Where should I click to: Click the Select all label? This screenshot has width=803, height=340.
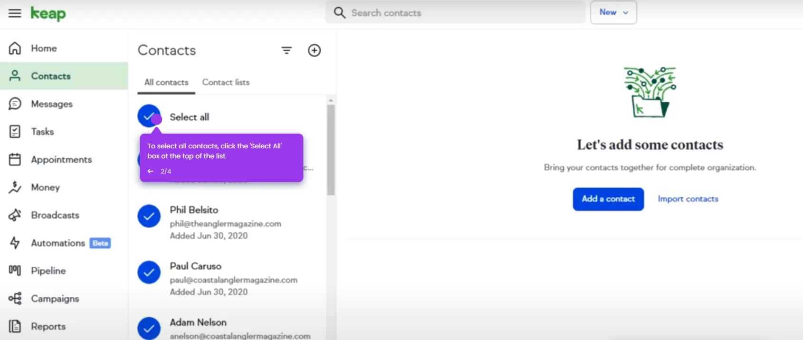click(x=189, y=117)
